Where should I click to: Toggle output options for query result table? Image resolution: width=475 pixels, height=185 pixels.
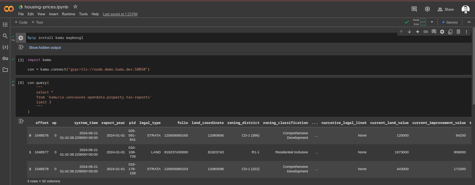click(21, 121)
